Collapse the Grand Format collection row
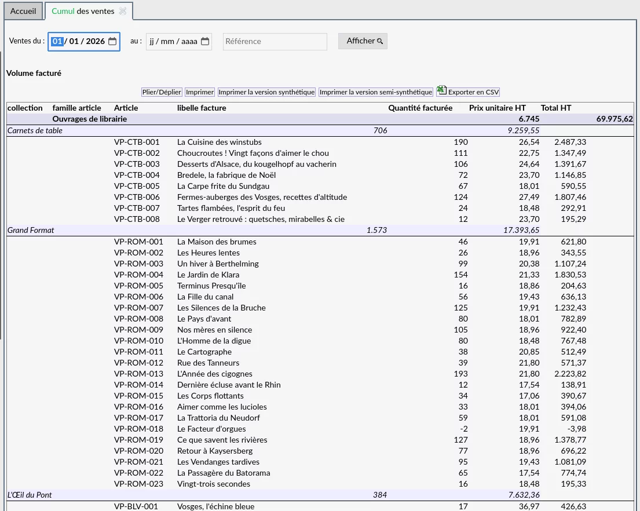 (x=320, y=230)
